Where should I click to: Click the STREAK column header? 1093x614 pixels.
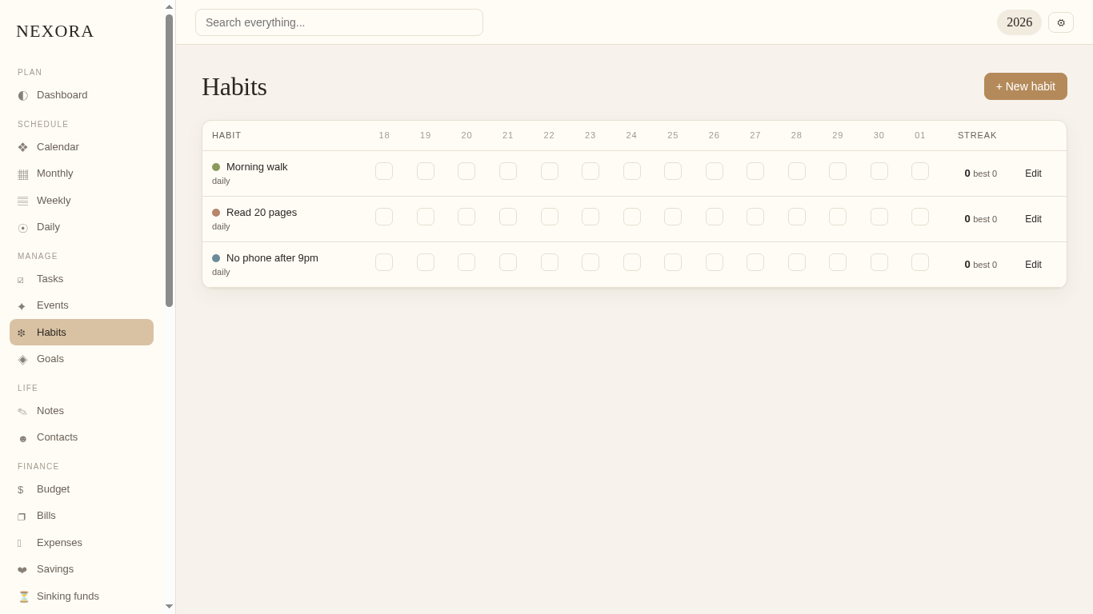[977, 135]
